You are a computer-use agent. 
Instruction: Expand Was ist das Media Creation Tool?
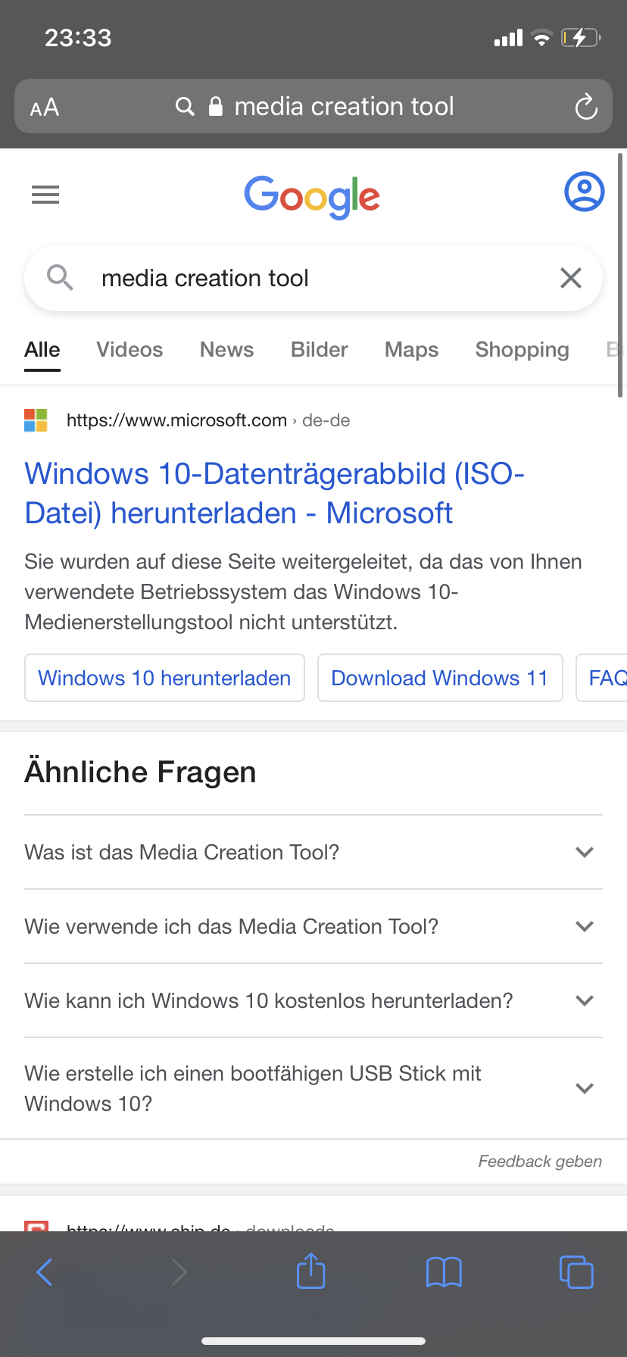[x=313, y=852]
